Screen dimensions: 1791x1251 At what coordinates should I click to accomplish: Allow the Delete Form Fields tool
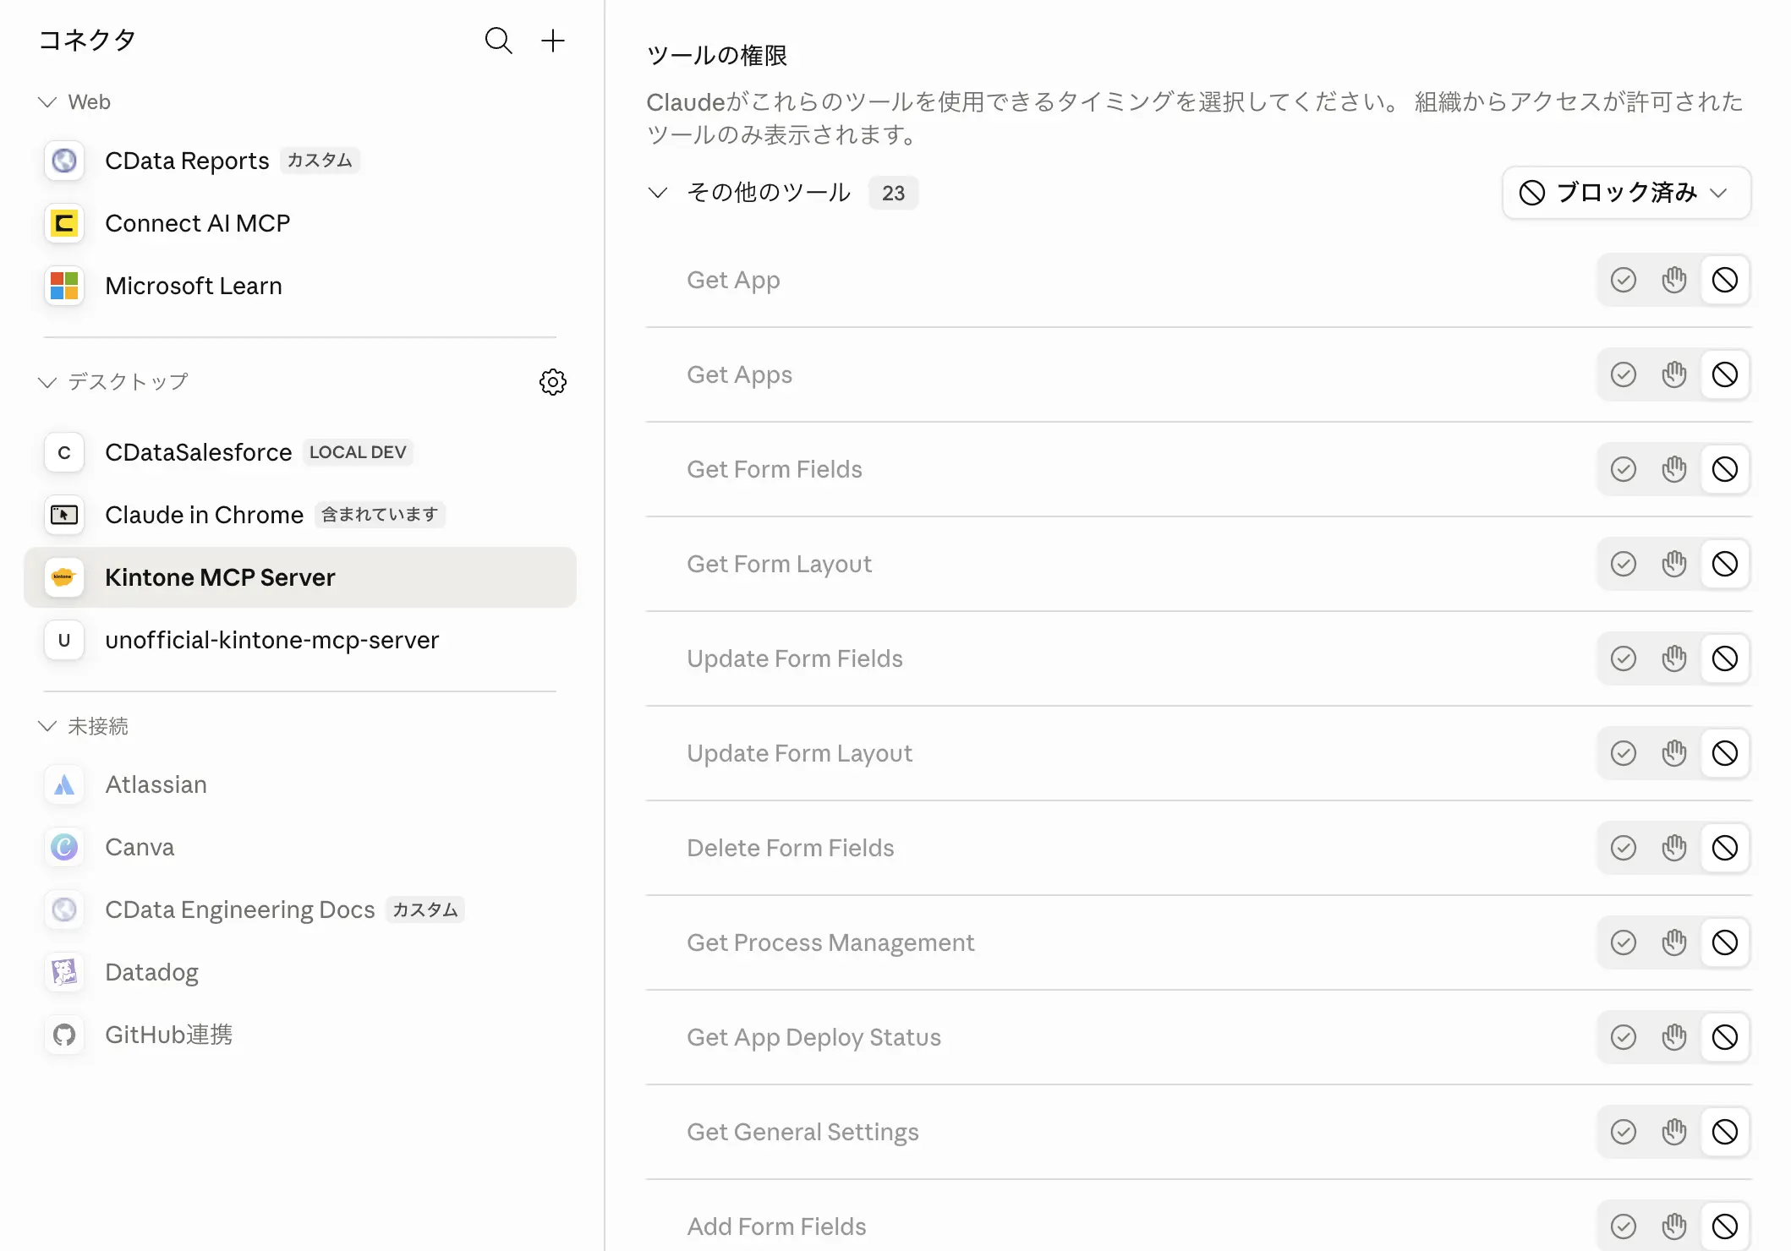click(1624, 848)
